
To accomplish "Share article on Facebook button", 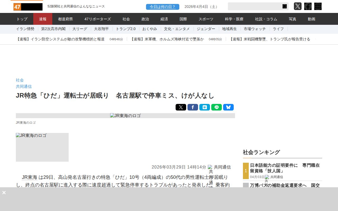I will [193, 107].
